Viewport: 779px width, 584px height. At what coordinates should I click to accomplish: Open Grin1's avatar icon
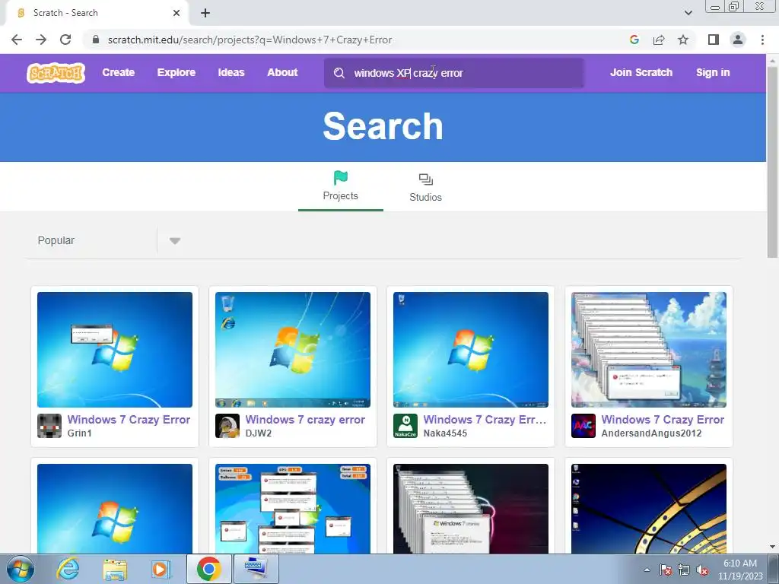[49, 426]
